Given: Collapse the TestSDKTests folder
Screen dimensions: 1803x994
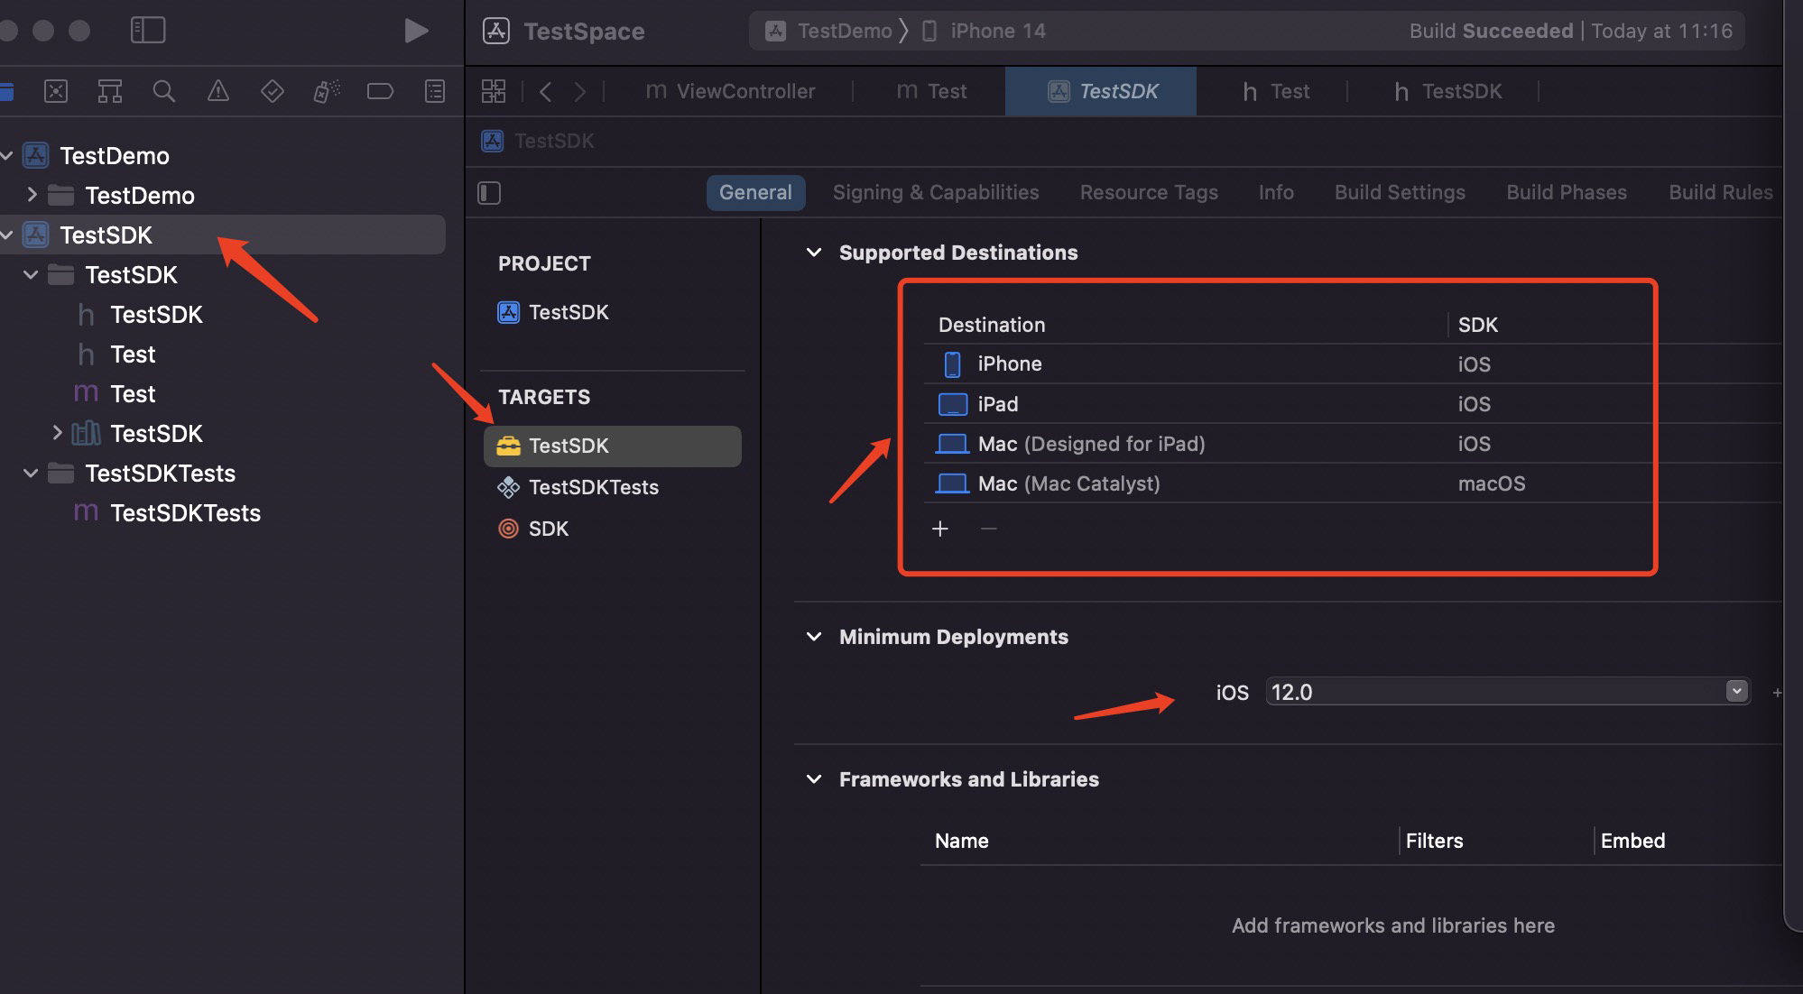Looking at the screenshot, I should [31, 474].
